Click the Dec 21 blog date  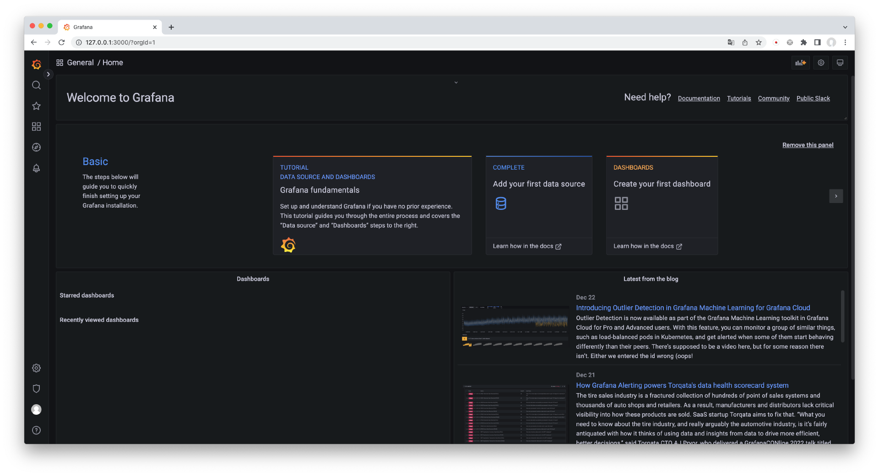[x=586, y=375]
